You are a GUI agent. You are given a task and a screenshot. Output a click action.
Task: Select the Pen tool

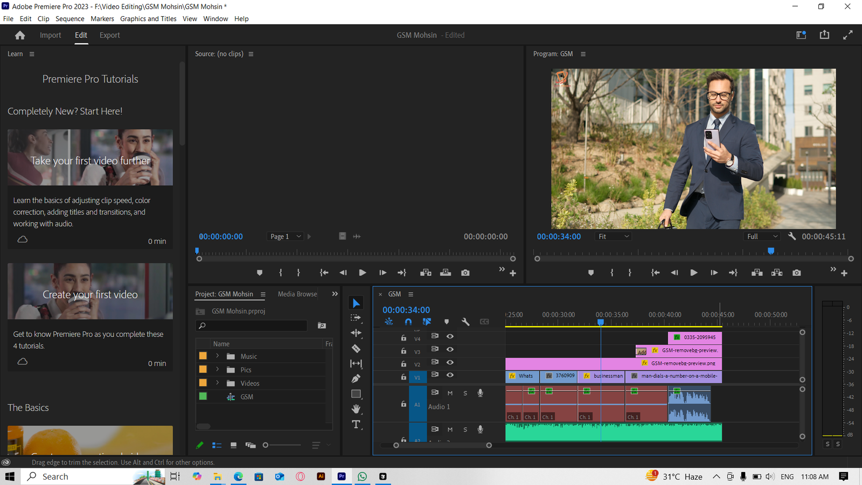356,379
